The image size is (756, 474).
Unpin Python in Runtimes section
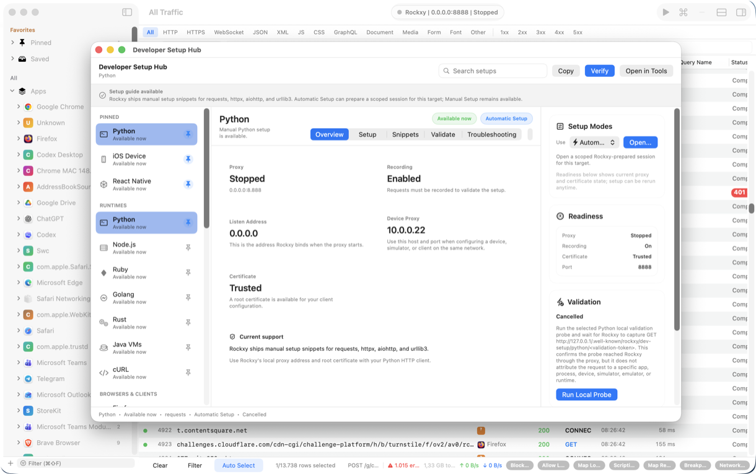pyautogui.click(x=188, y=222)
